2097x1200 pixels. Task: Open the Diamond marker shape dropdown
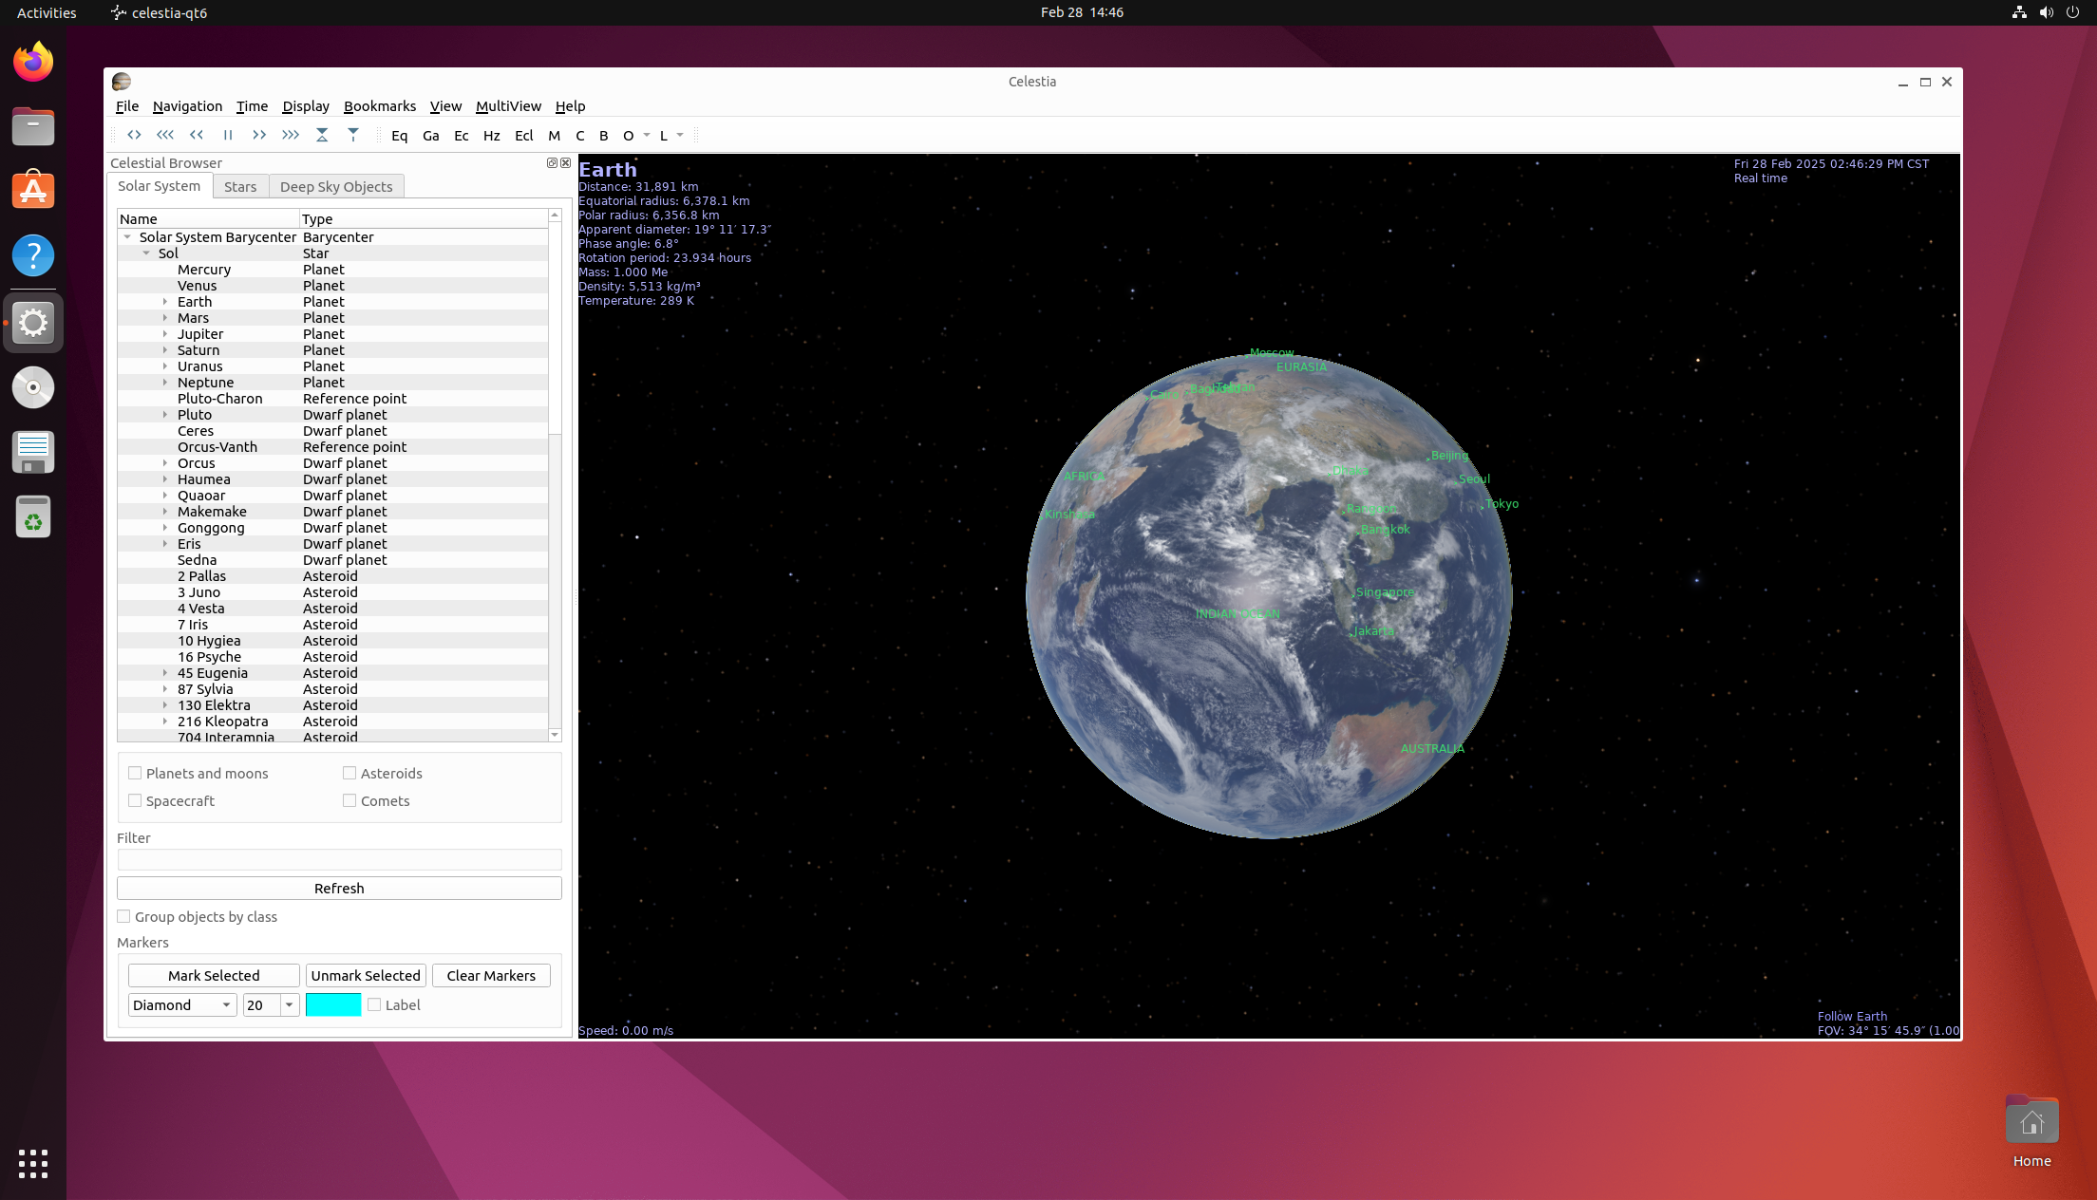tap(182, 1005)
